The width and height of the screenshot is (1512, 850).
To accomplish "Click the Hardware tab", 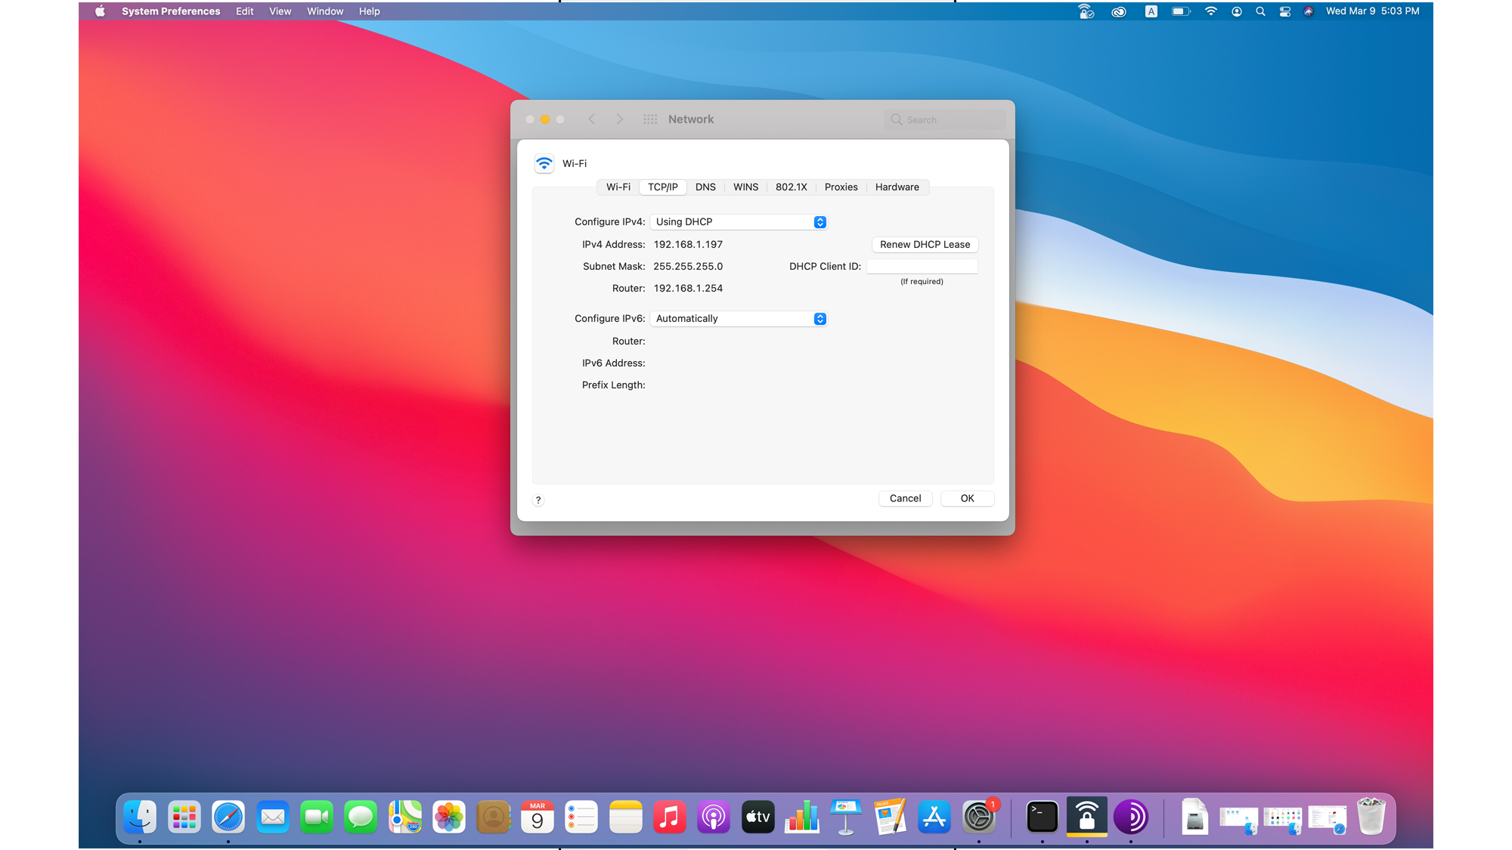I will 895,187.
